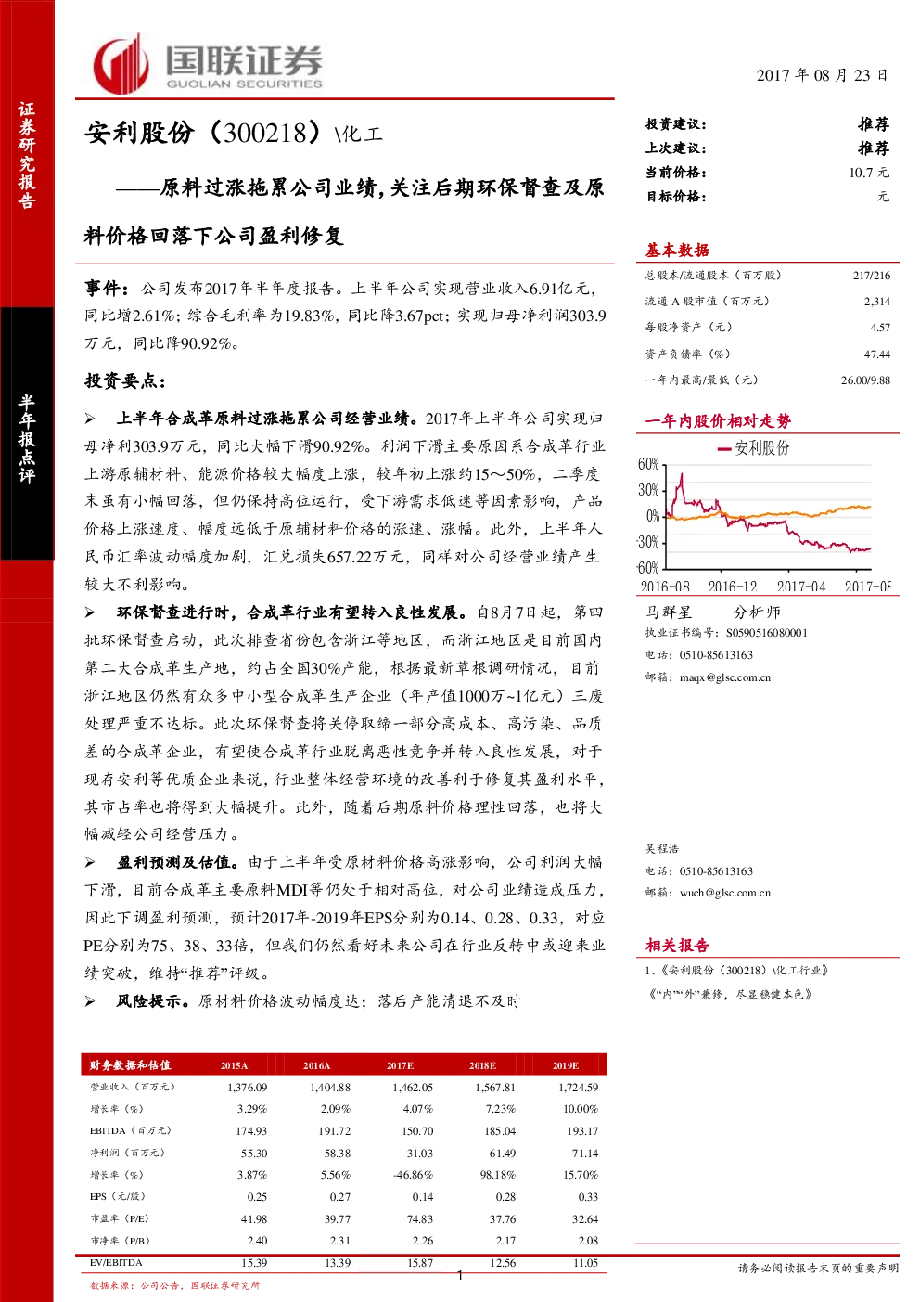
Task: Click the 2019E column header
Action: point(566,1066)
